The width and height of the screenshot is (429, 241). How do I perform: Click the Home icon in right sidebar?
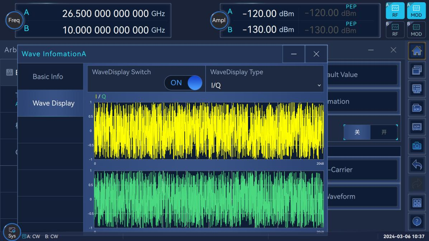(x=417, y=52)
